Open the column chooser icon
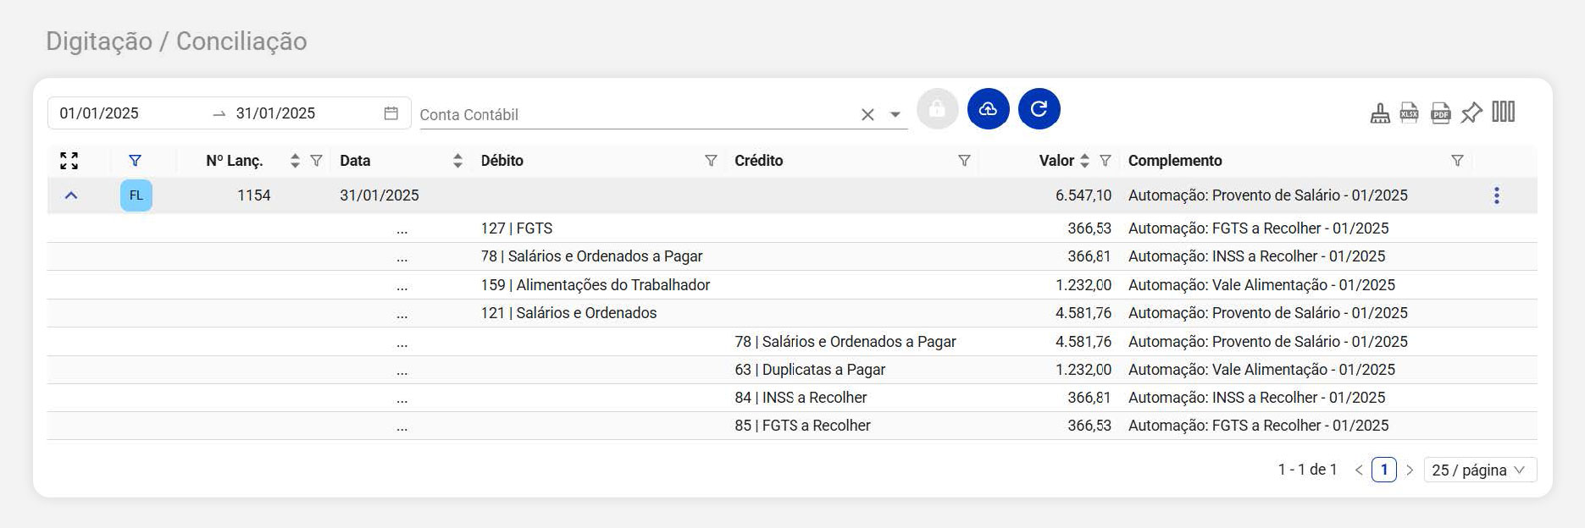This screenshot has width=1585, height=528. coord(1503,112)
